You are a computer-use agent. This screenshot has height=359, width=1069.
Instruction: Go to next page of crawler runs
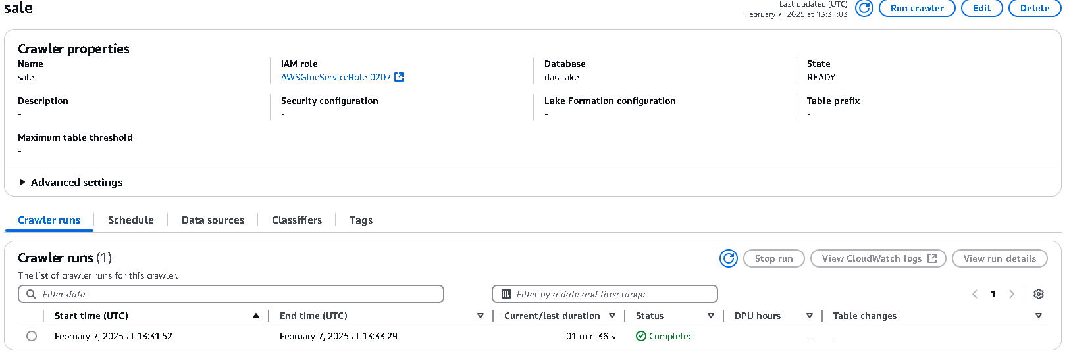[x=1012, y=294]
